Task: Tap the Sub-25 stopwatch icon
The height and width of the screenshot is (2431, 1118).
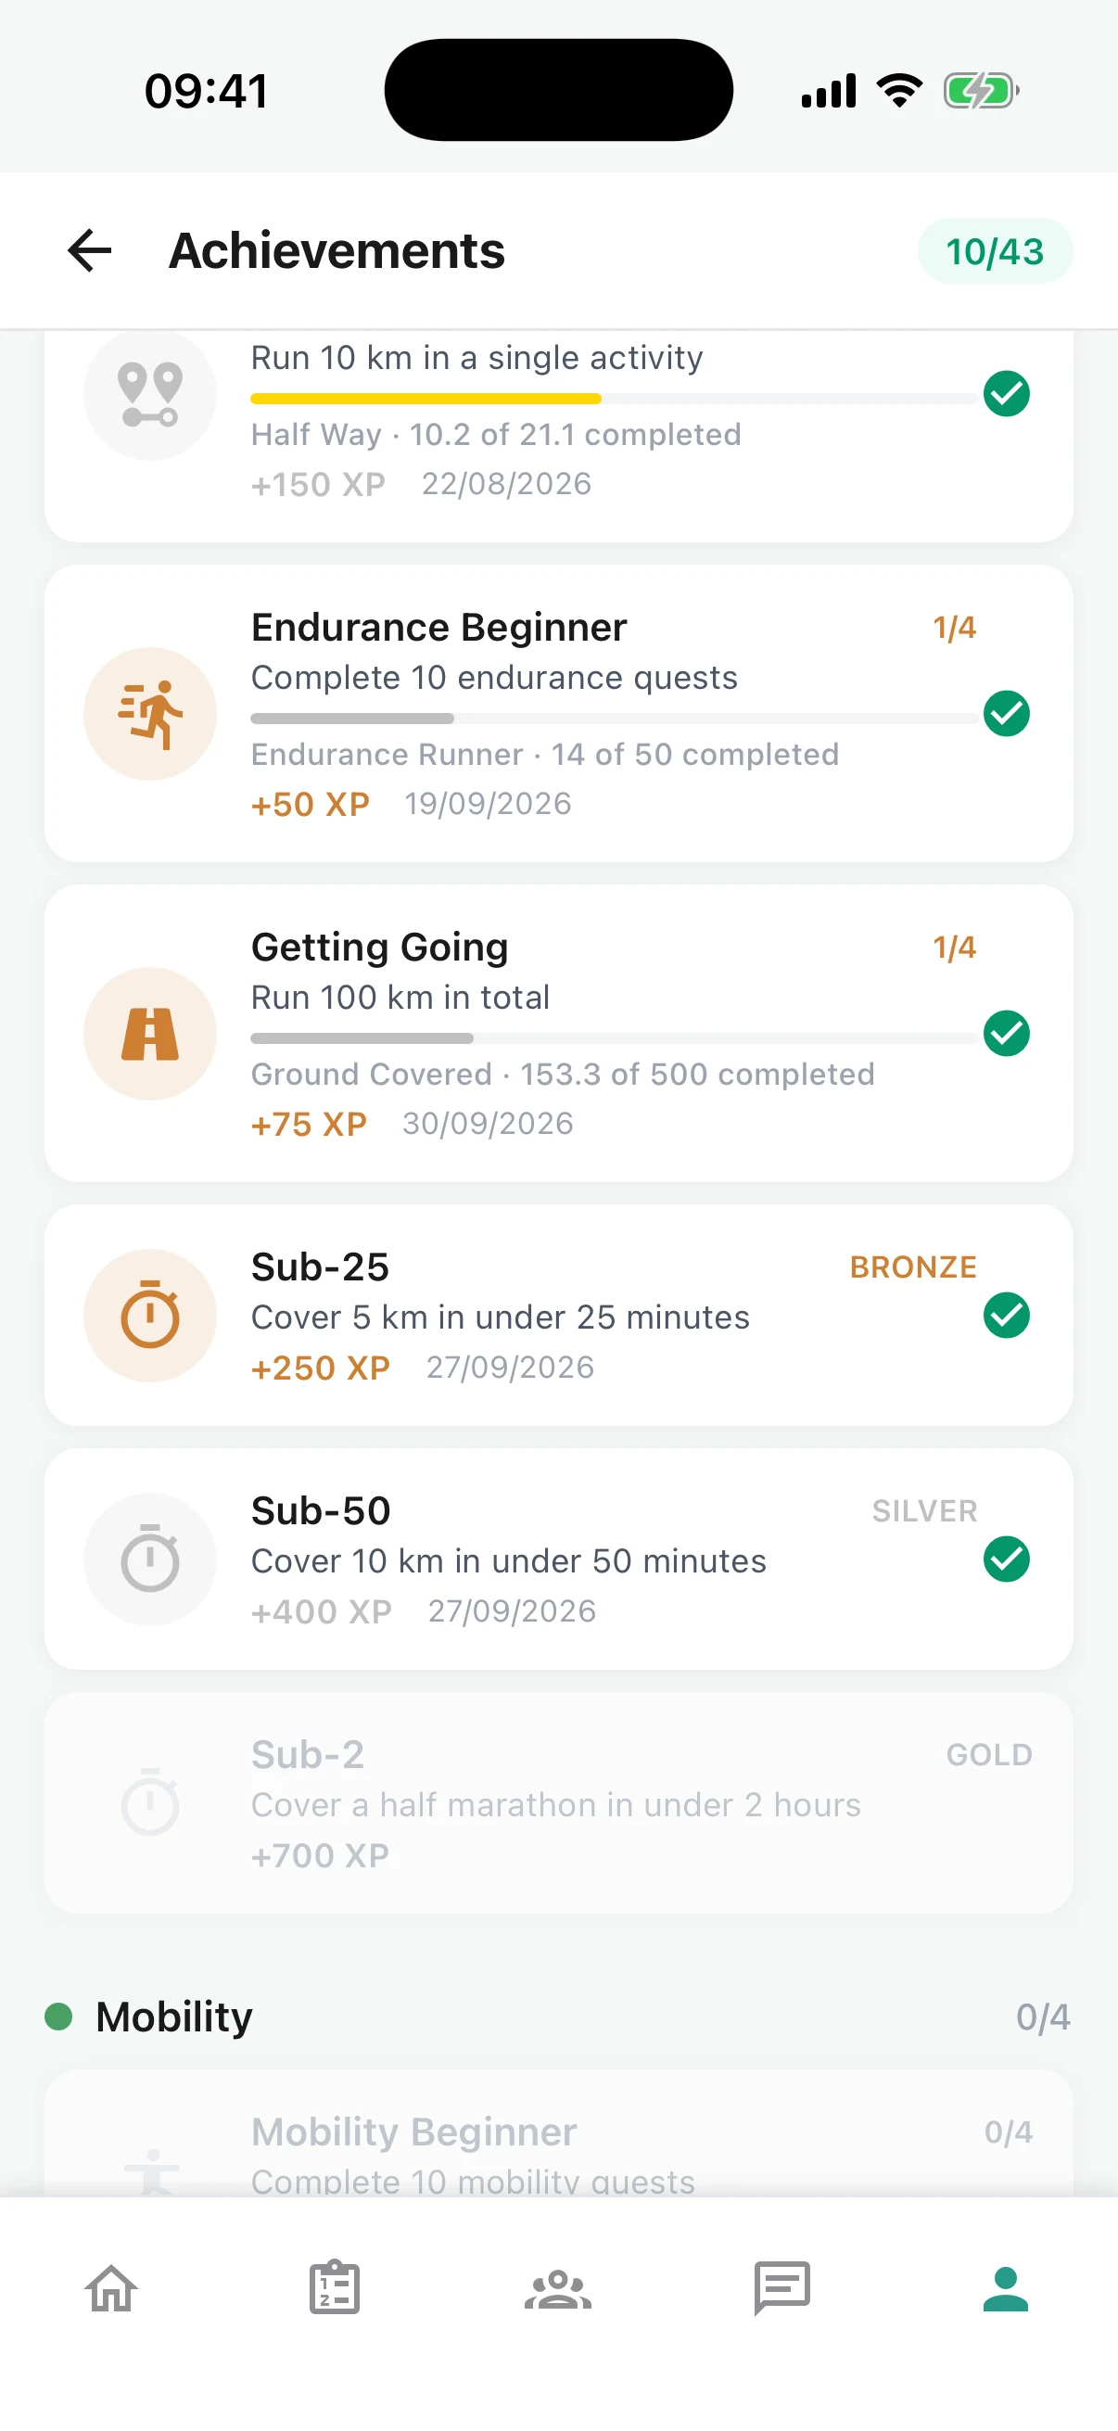Action: coord(150,1316)
